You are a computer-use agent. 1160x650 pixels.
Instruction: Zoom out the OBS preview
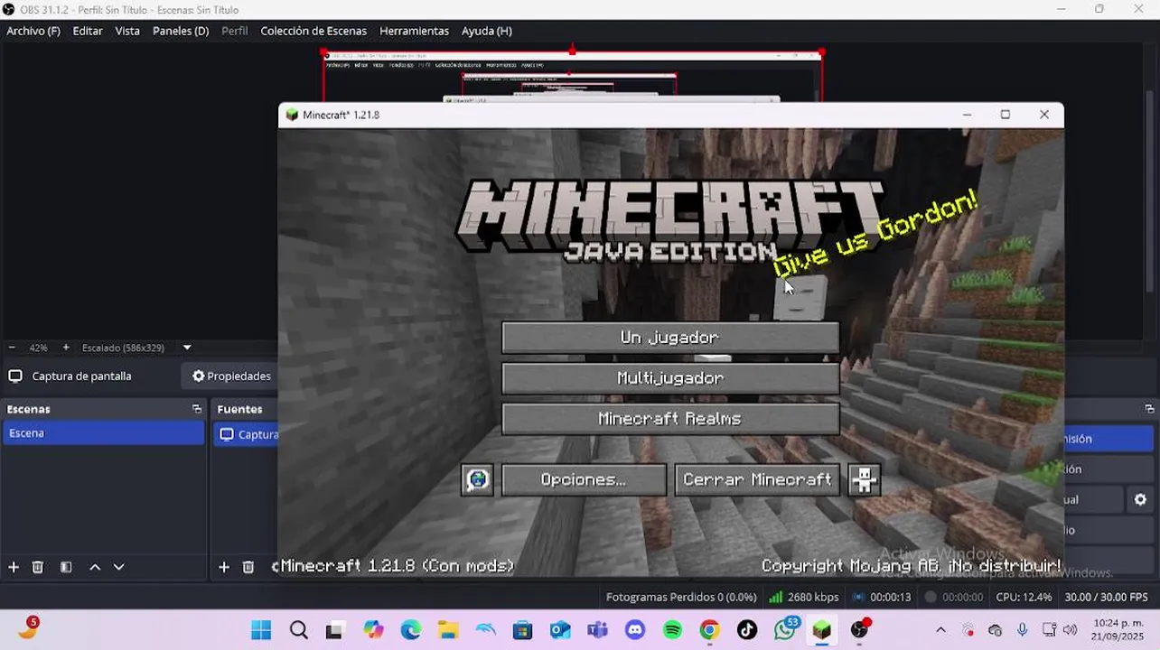[x=12, y=348]
